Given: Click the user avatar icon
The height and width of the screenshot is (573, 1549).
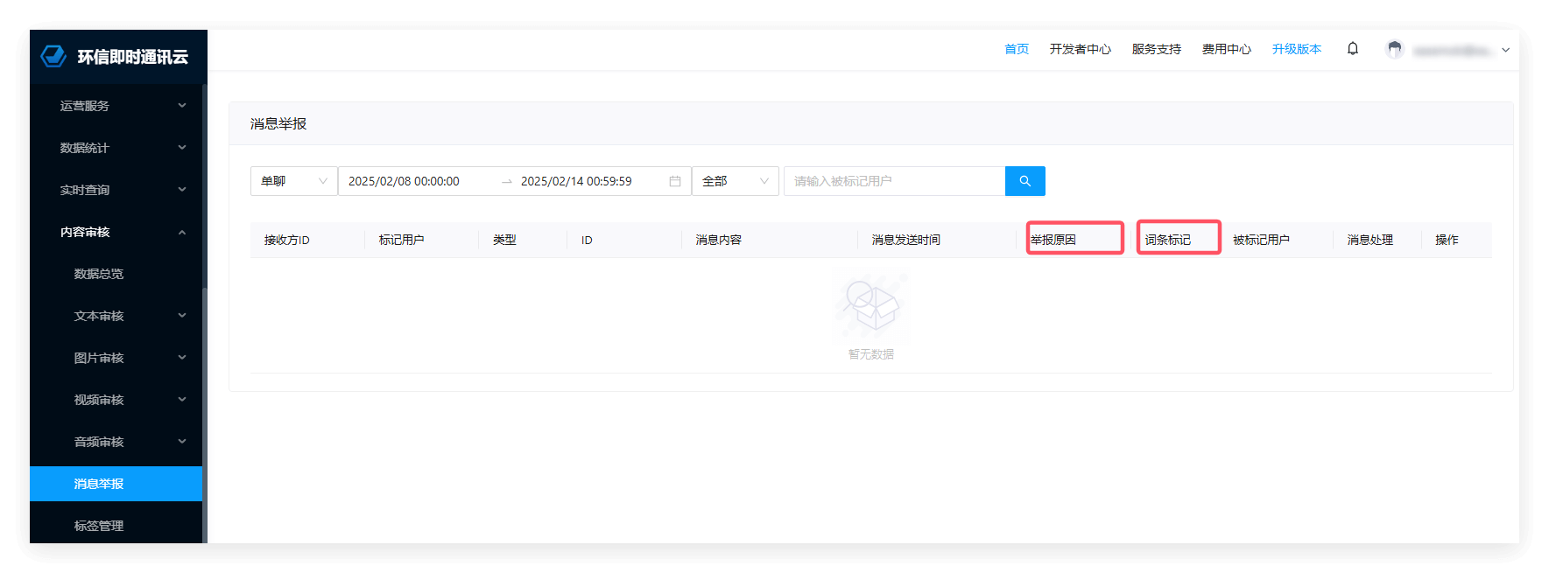Looking at the screenshot, I should 1394,49.
